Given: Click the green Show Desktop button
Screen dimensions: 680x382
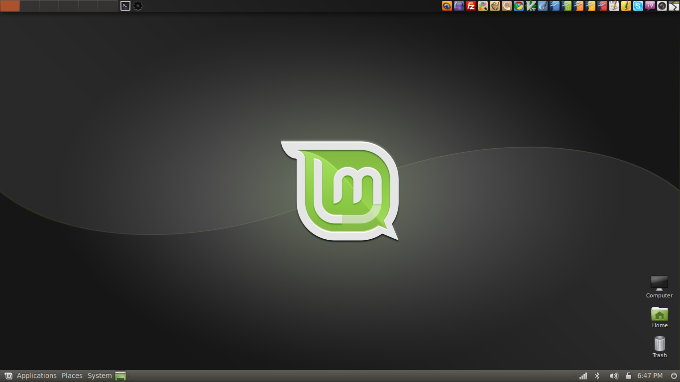Looking at the screenshot, I should point(120,376).
